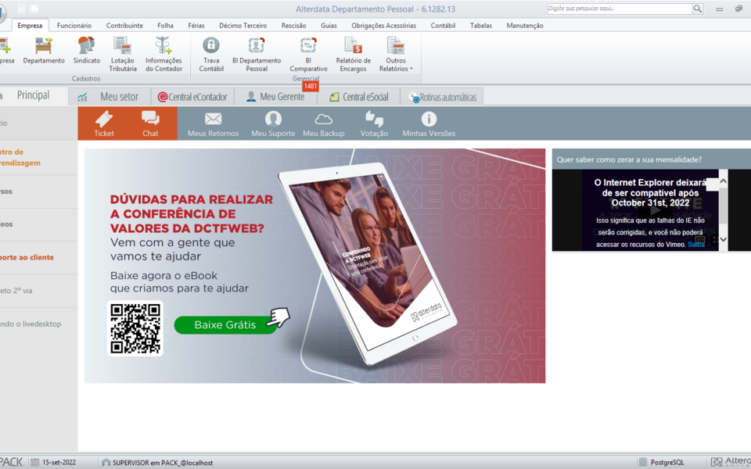751x469 pixels.
Task: Open the Sindicato register
Action: point(87,50)
